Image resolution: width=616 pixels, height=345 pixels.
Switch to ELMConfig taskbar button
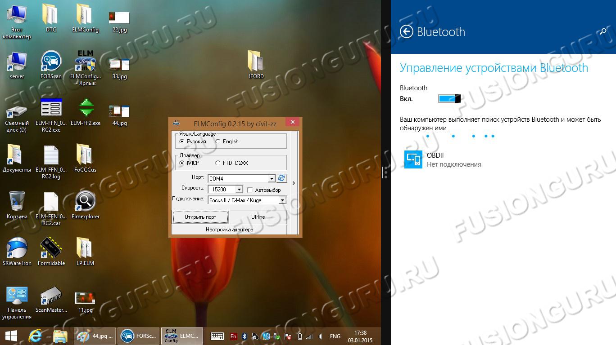(182, 336)
